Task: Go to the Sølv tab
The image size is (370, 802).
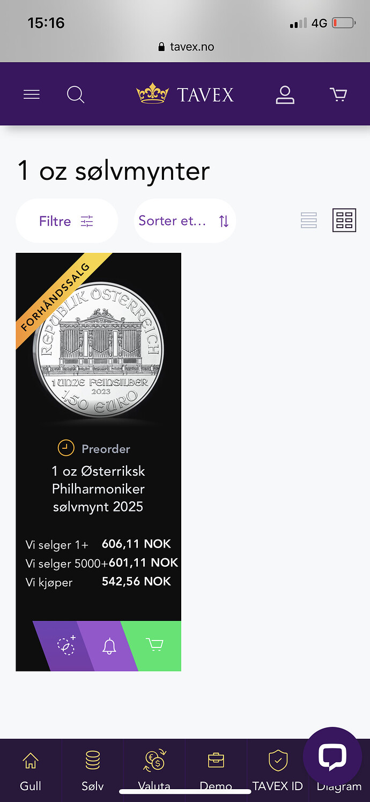Action: click(x=93, y=770)
